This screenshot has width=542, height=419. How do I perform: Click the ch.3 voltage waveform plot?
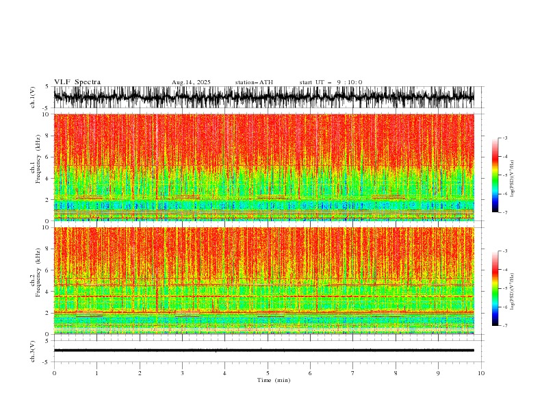[x=264, y=351]
